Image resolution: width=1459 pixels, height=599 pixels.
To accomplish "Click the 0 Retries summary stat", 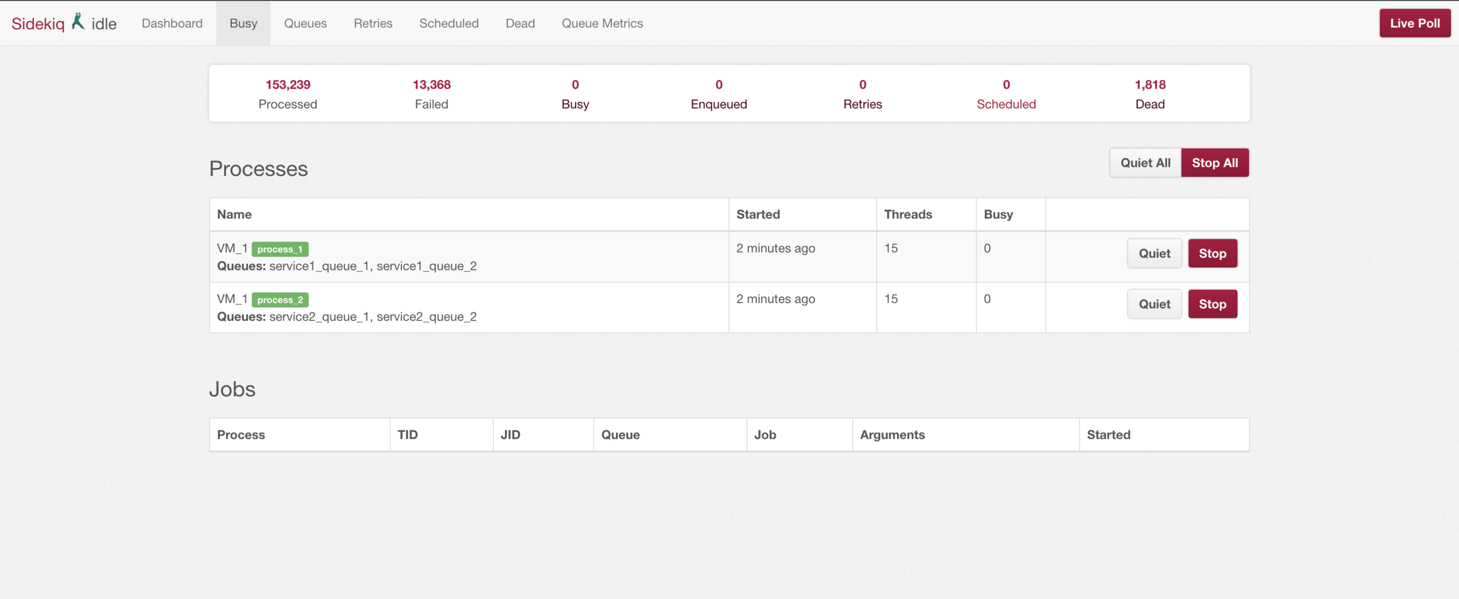I will coord(863,93).
